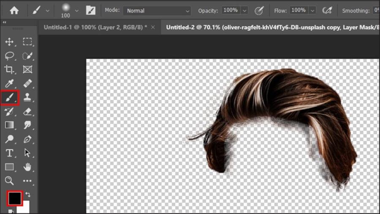Select the Brush tool in the toolbar
The width and height of the screenshot is (380, 214).
[x=9, y=97]
